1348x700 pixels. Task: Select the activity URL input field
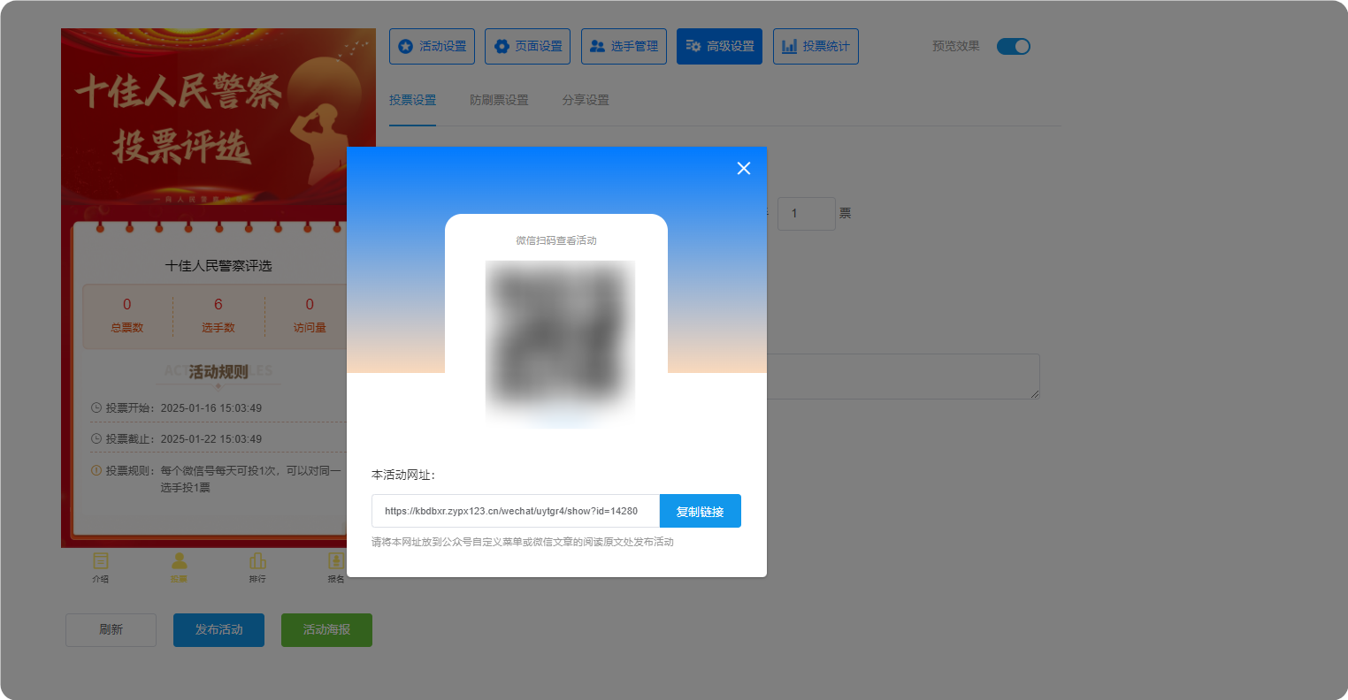pyautogui.click(x=516, y=511)
